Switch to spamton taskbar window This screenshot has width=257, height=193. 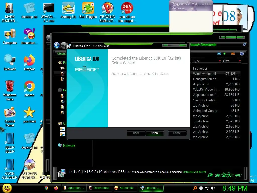(x=74, y=188)
